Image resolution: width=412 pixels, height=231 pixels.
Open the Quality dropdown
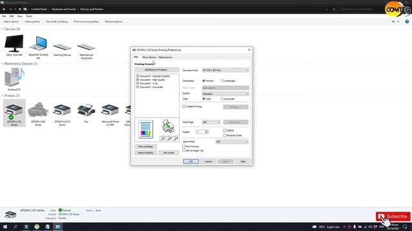click(x=225, y=94)
